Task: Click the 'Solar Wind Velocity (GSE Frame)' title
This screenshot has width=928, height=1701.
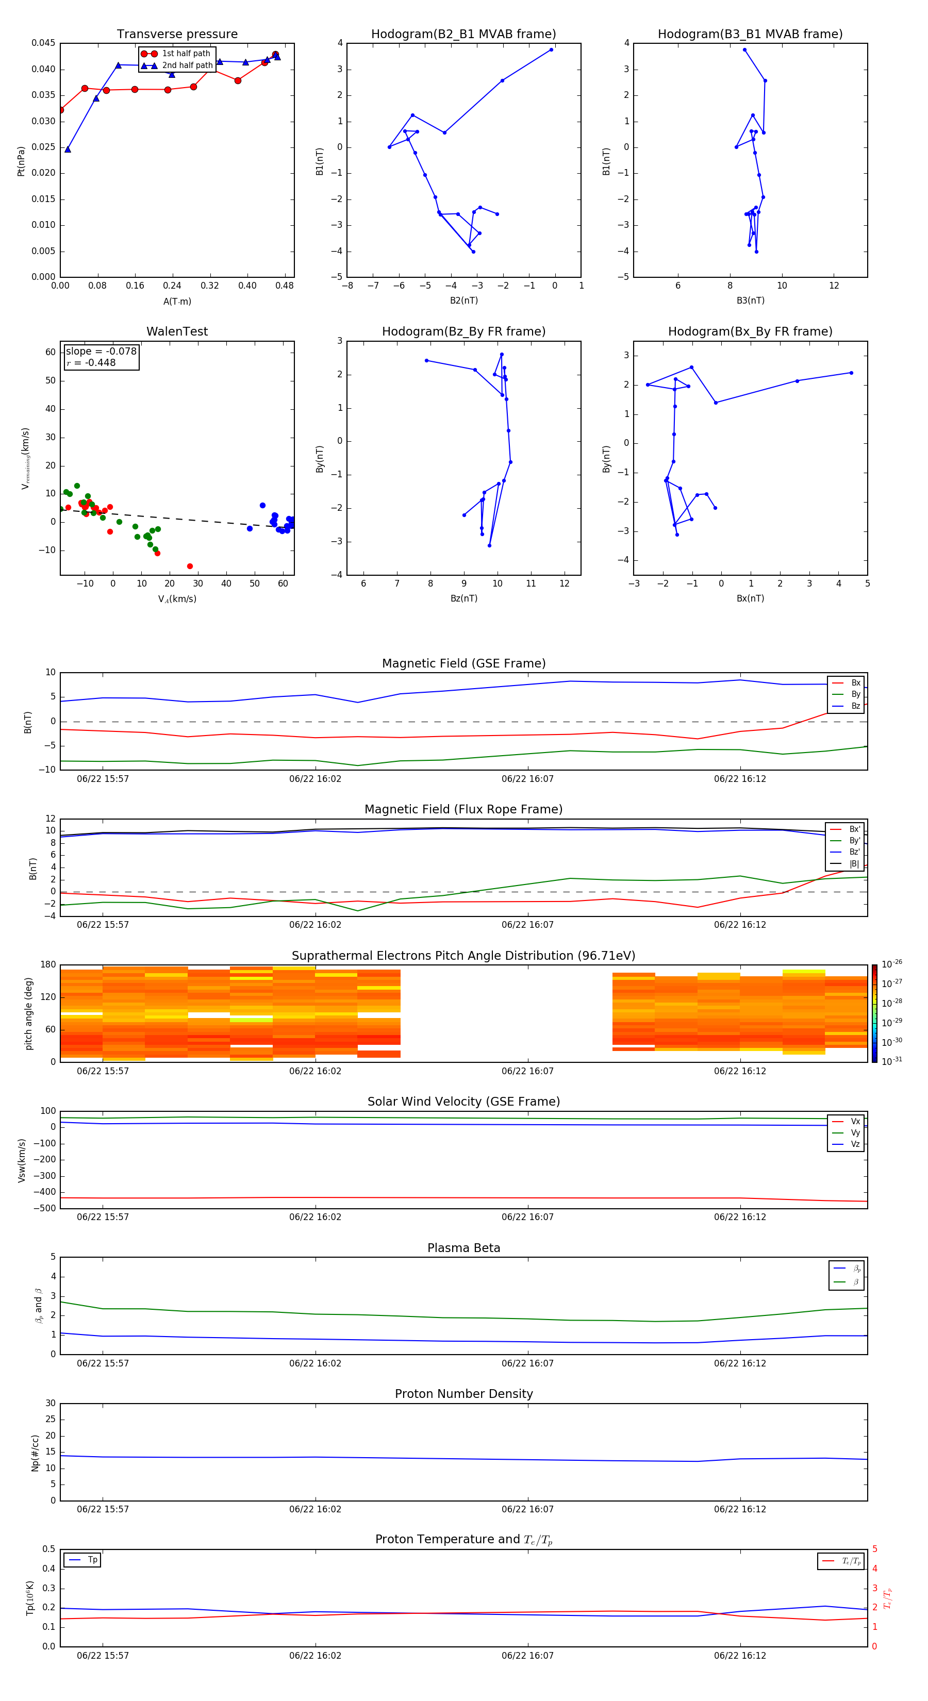Action: pyautogui.click(x=463, y=1102)
